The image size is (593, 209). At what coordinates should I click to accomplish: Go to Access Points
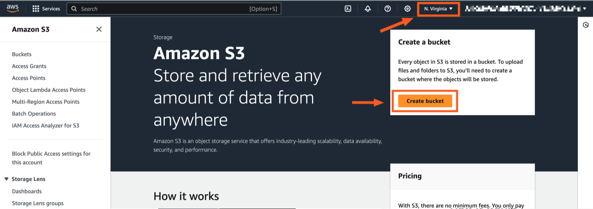click(29, 78)
